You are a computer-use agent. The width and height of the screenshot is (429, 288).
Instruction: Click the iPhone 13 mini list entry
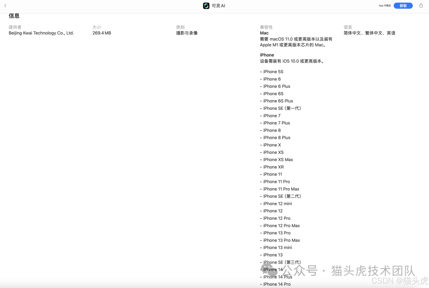pos(278,248)
